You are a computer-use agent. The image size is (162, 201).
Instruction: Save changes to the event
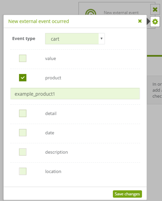click(127, 194)
